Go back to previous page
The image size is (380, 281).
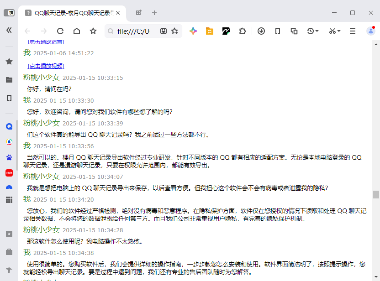[27, 31]
